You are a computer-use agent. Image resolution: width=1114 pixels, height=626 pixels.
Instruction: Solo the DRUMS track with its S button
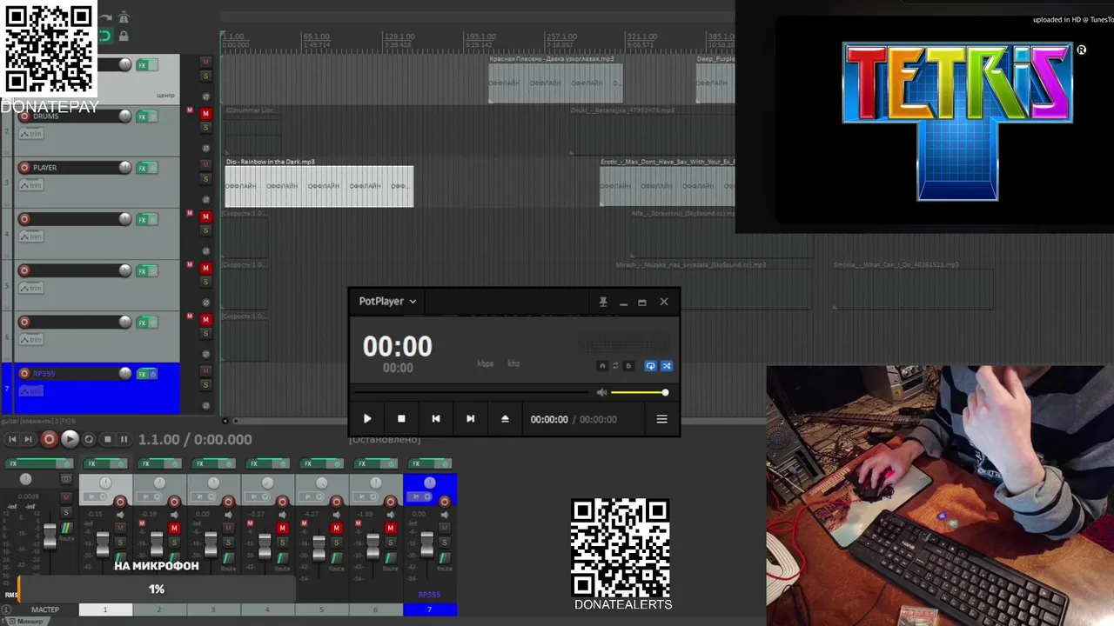(206, 128)
